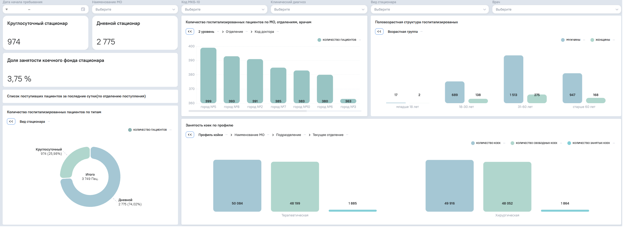Screen dimensions: 623x227
Task: Toggle Женщины legend marker
Action: 592,40
